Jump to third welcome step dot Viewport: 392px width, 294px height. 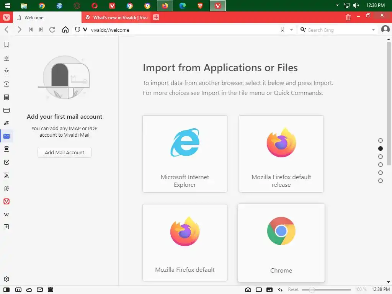pos(381,157)
